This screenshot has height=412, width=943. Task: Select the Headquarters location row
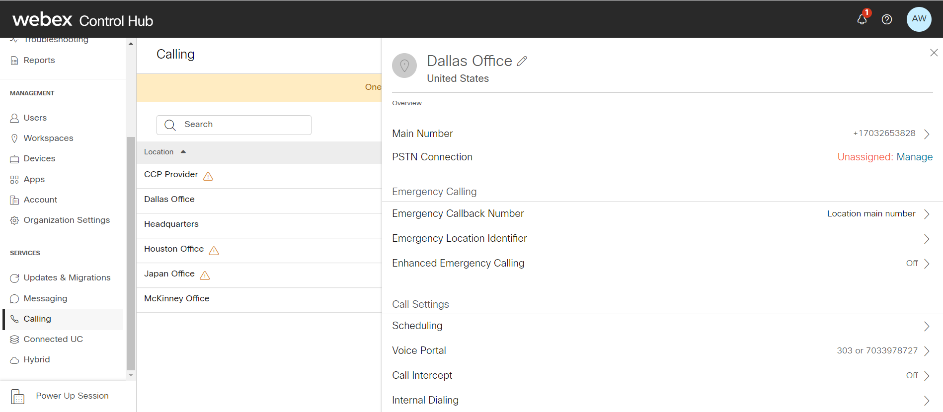tap(259, 226)
